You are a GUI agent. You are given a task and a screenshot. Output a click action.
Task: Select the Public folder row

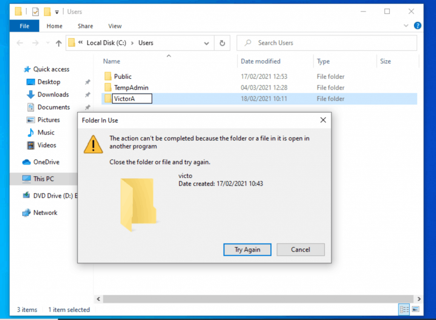click(x=259, y=77)
